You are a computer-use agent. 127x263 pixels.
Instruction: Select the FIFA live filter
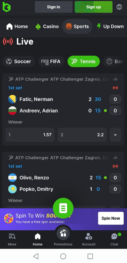click(x=51, y=61)
